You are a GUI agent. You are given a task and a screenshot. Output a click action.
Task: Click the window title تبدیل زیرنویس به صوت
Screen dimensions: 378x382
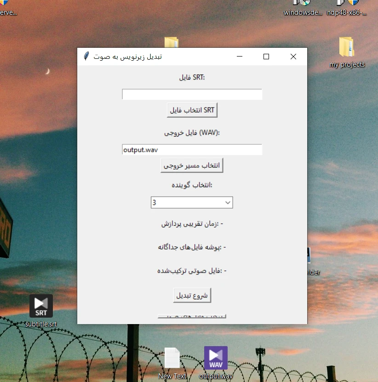[x=127, y=57]
